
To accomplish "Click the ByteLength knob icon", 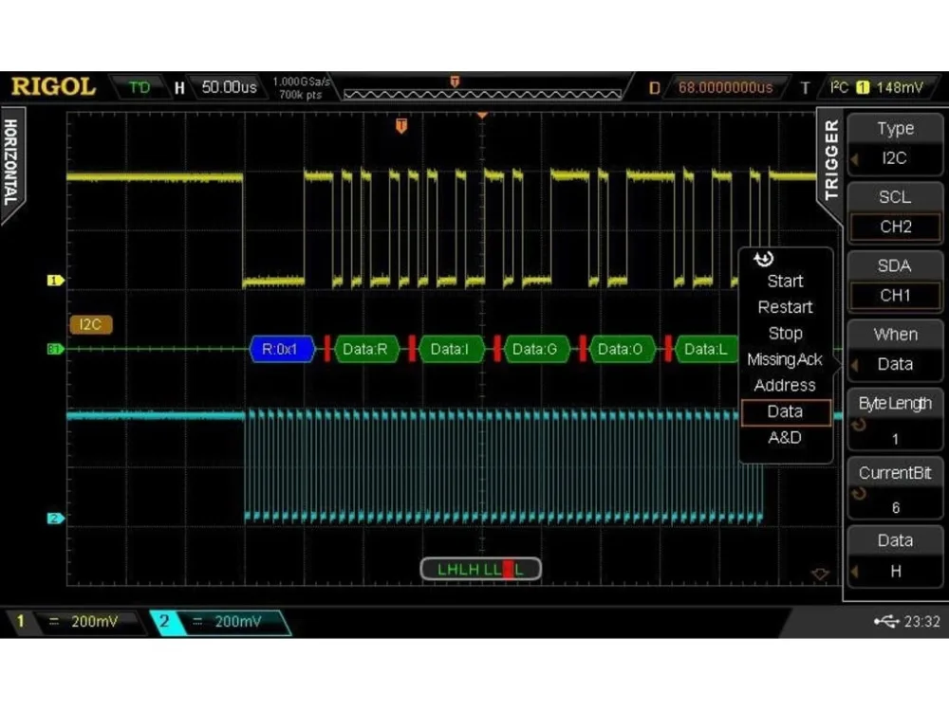I will click(858, 425).
